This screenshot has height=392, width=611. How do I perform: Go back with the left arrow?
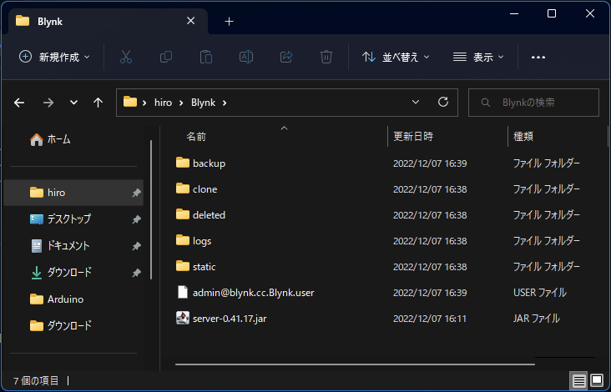pos(19,103)
